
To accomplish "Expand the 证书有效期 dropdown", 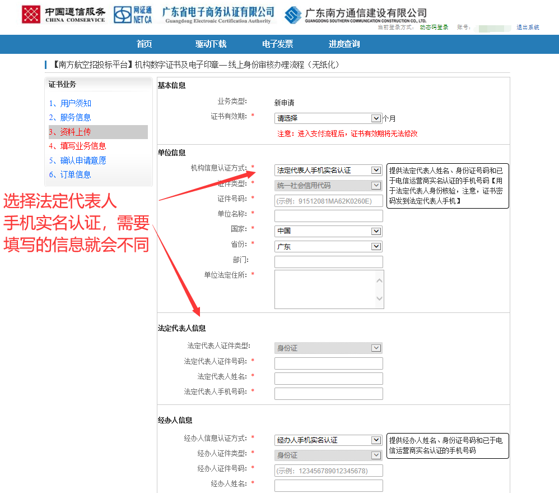I will [x=328, y=118].
